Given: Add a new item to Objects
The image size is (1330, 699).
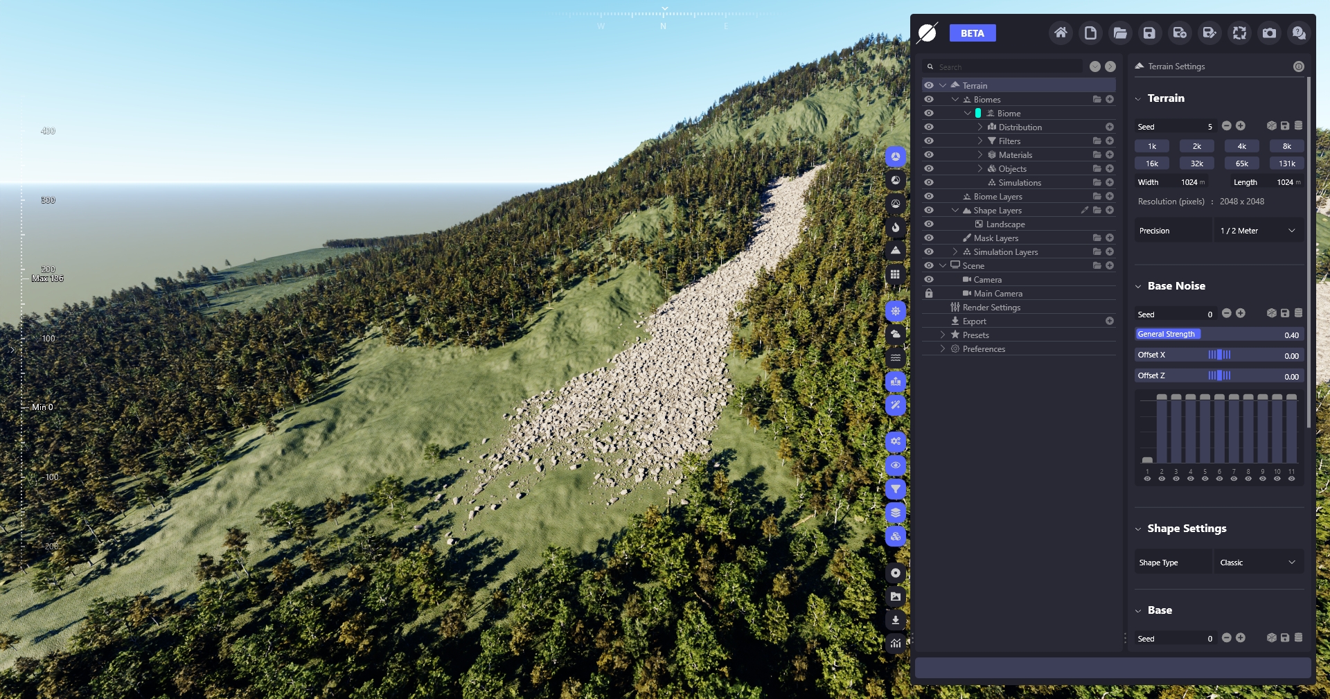Looking at the screenshot, I should pos(1110,169).
